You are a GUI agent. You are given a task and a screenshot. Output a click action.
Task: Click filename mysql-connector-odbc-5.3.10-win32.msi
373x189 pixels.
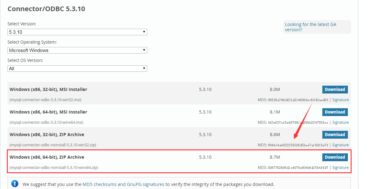tap(46, 100)
